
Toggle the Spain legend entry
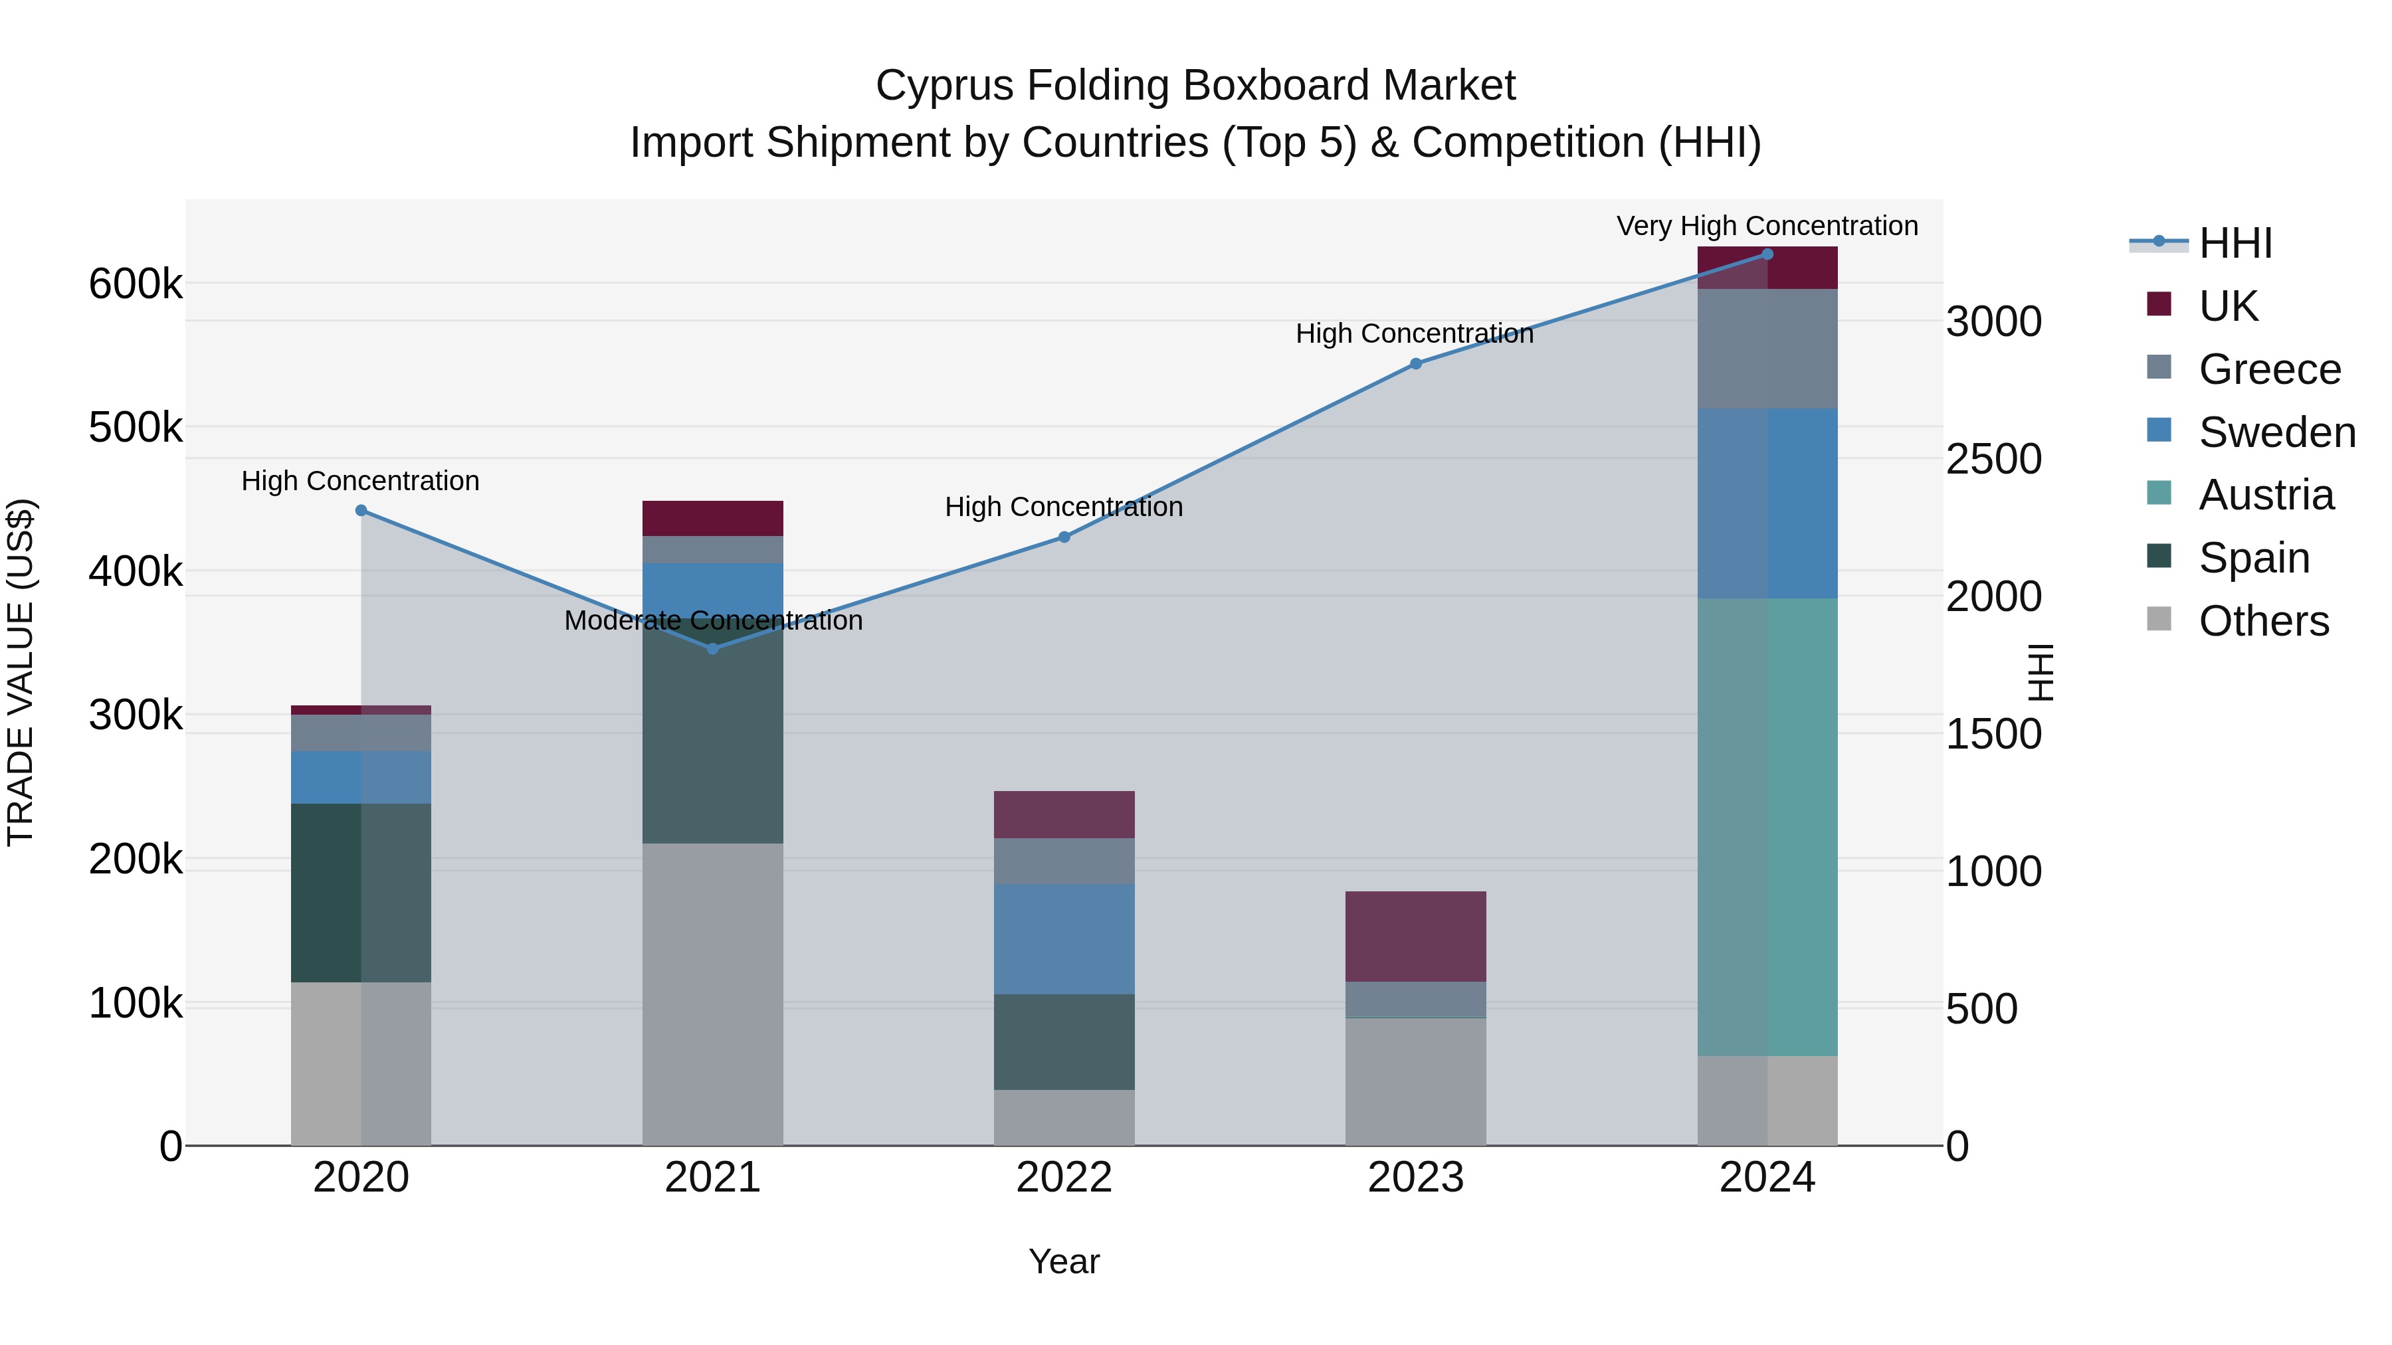tap(2229, 557)
